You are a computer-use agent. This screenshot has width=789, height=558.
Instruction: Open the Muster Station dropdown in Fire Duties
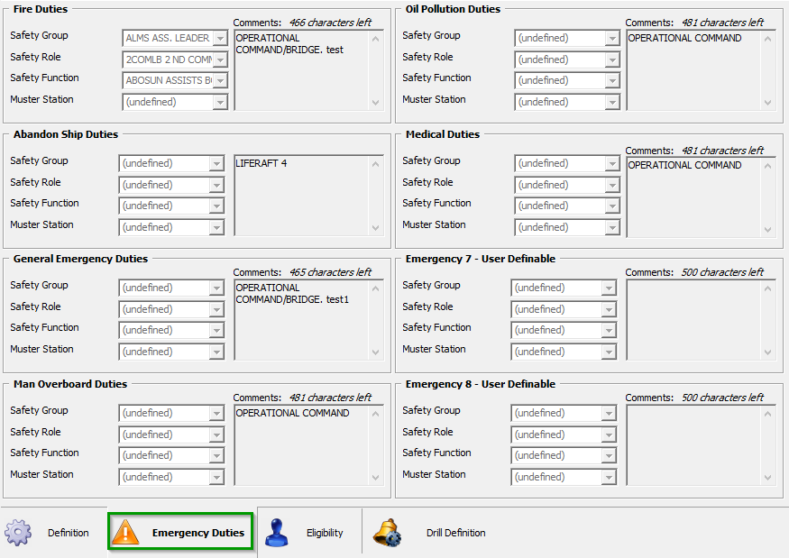220,102
